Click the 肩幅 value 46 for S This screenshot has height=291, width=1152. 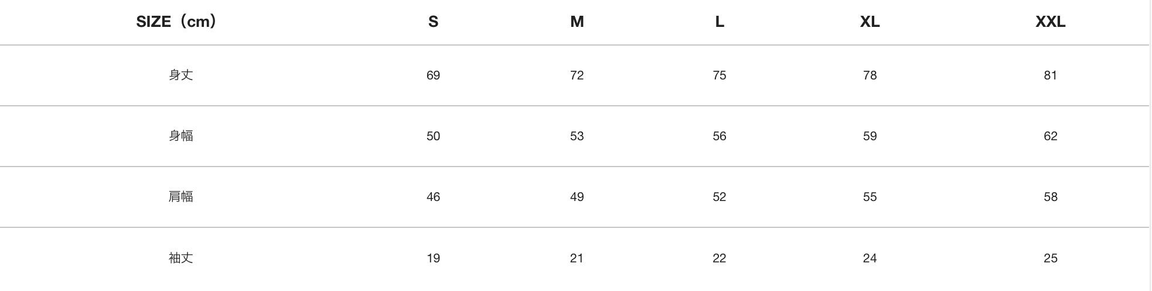(433, 197)
